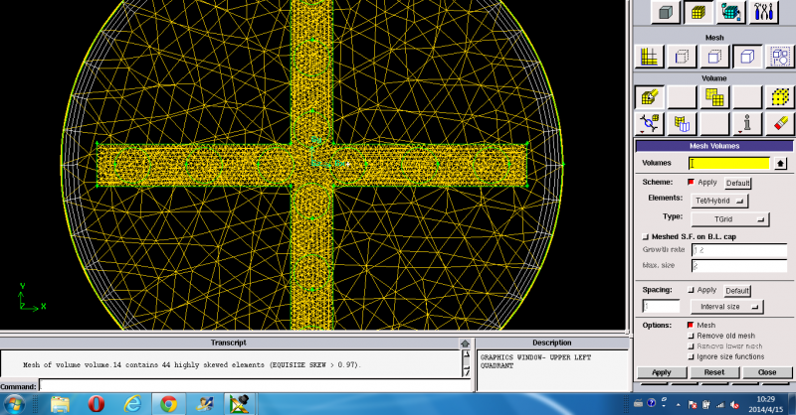Toggle the Scheme Apply checkbox
The image size is (796, 415).
coord(691,183)
